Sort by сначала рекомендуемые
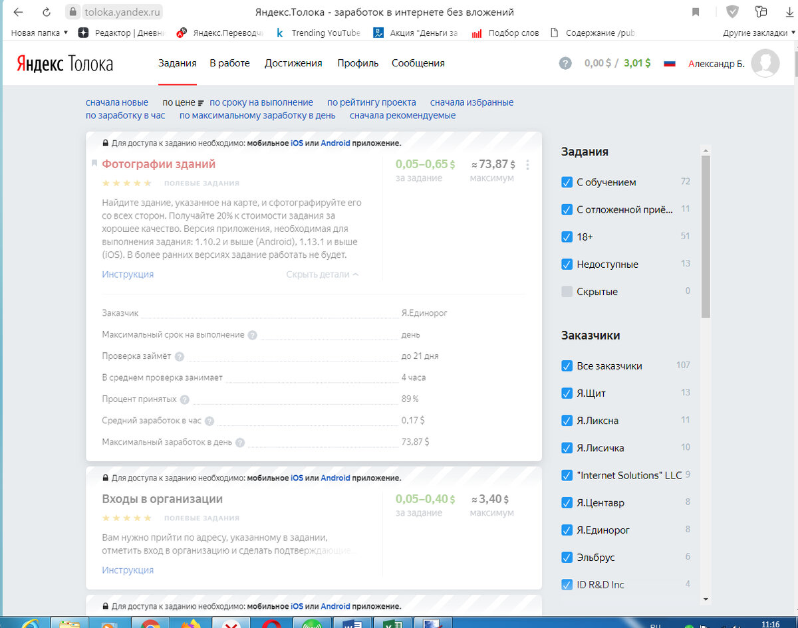This screenshot has height=628, width=798. (x=403, y=116)
